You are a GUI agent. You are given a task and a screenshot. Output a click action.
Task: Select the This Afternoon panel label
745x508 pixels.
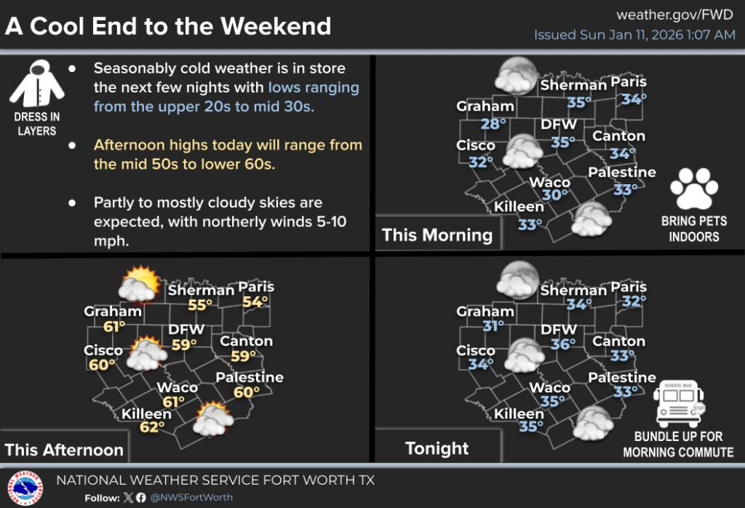point(64,449)
